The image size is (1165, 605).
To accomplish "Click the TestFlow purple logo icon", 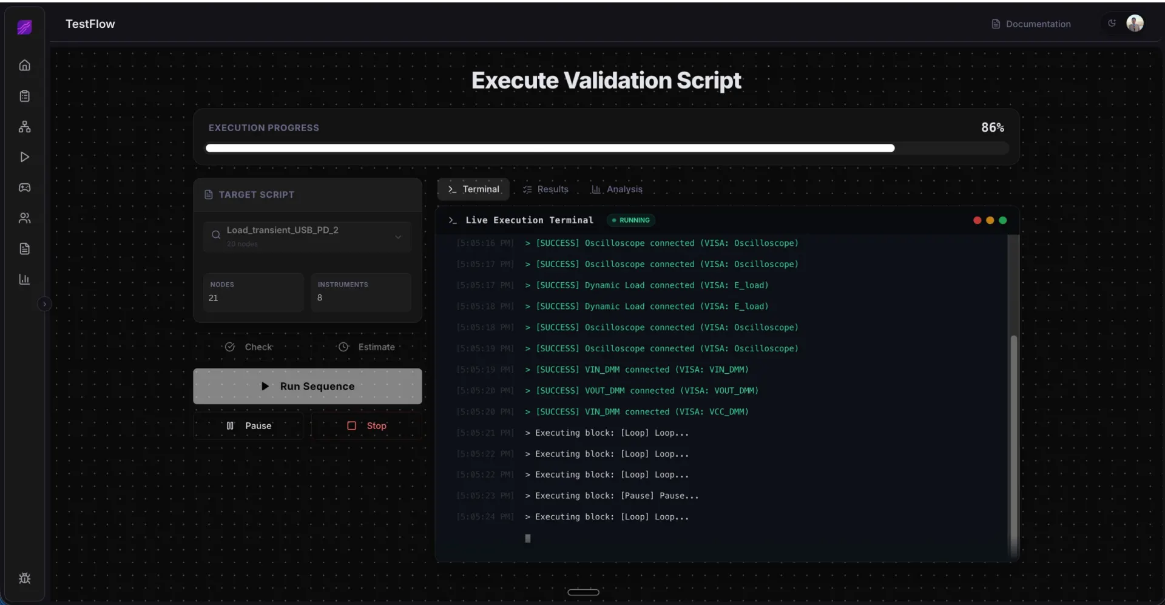I will coord(24,27).
